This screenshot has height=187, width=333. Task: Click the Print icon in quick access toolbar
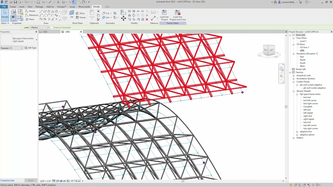tap(38, 2)
